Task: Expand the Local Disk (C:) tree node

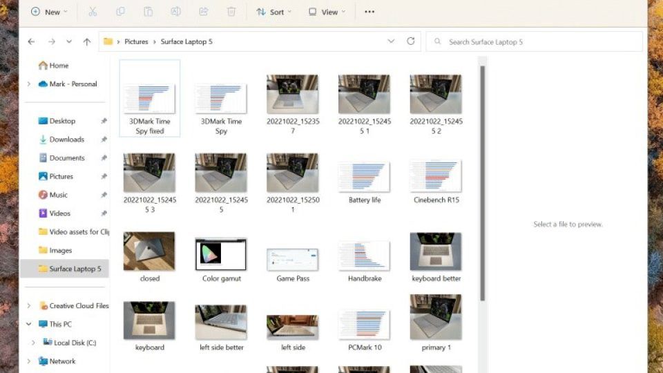Action: [x=33, y=343]
